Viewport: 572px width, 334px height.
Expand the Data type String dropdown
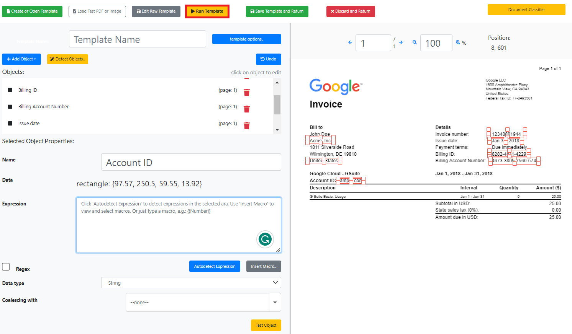[191, 283]
